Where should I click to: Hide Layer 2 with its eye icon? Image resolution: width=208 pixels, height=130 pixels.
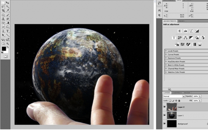(164, 107)
